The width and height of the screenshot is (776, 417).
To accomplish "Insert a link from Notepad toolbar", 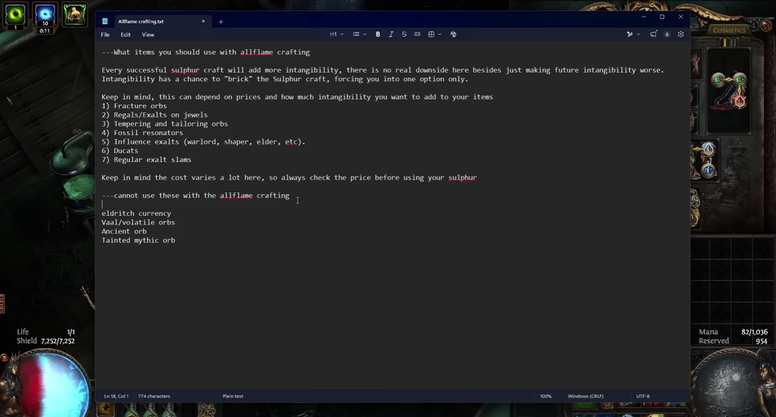I will 418,35.
